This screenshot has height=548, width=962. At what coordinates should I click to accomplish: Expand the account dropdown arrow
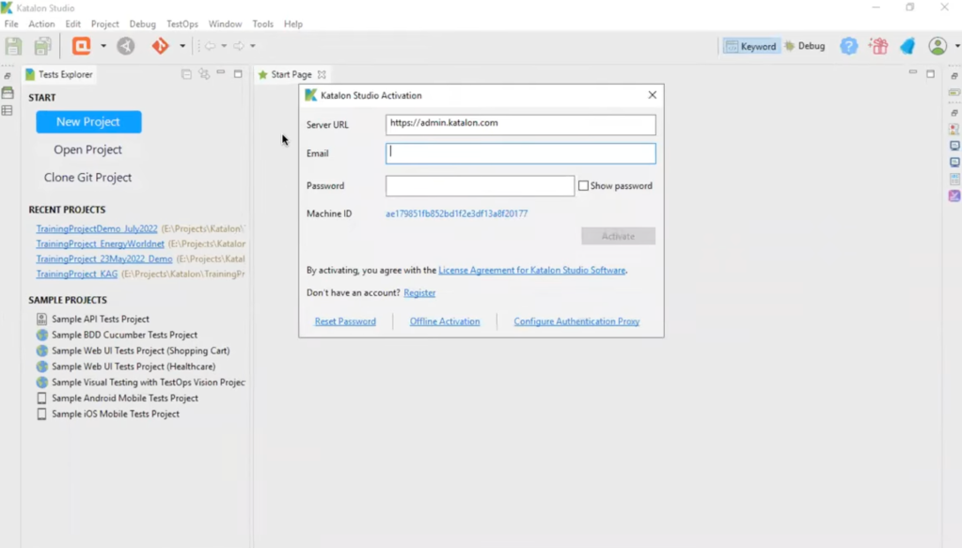[957, 46]
